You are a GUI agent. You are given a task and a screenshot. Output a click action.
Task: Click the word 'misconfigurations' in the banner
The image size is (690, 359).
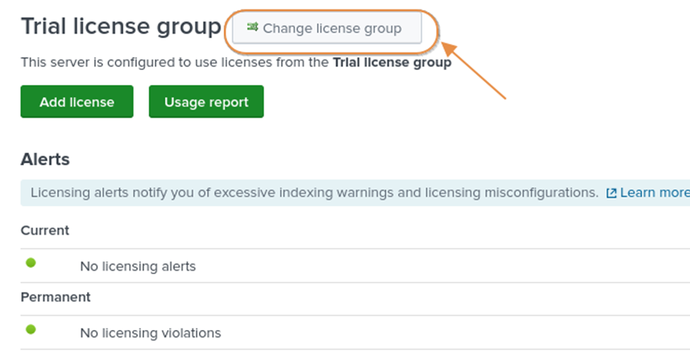coord(541,192)
